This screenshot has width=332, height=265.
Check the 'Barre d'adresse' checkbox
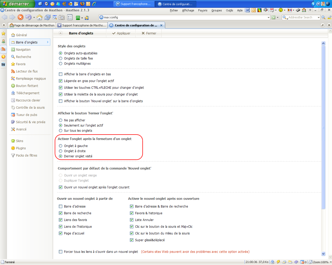tap(61, 207)
